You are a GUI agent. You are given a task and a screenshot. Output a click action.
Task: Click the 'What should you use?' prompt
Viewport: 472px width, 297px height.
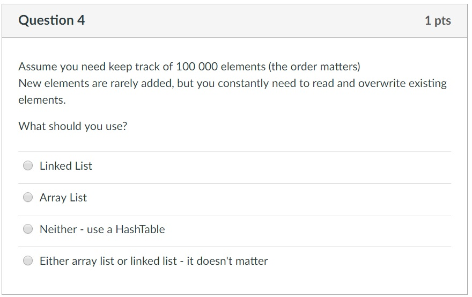coord(72,126)
